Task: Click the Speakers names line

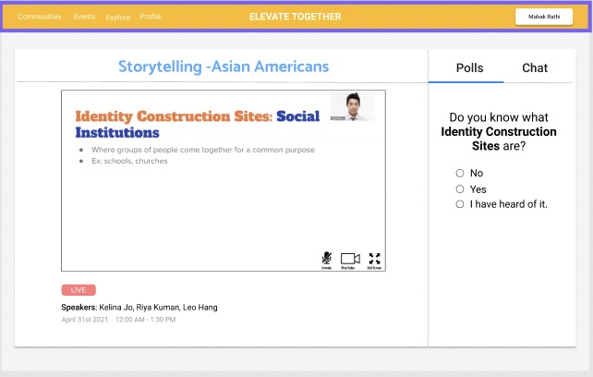Action: coord(139,308)
